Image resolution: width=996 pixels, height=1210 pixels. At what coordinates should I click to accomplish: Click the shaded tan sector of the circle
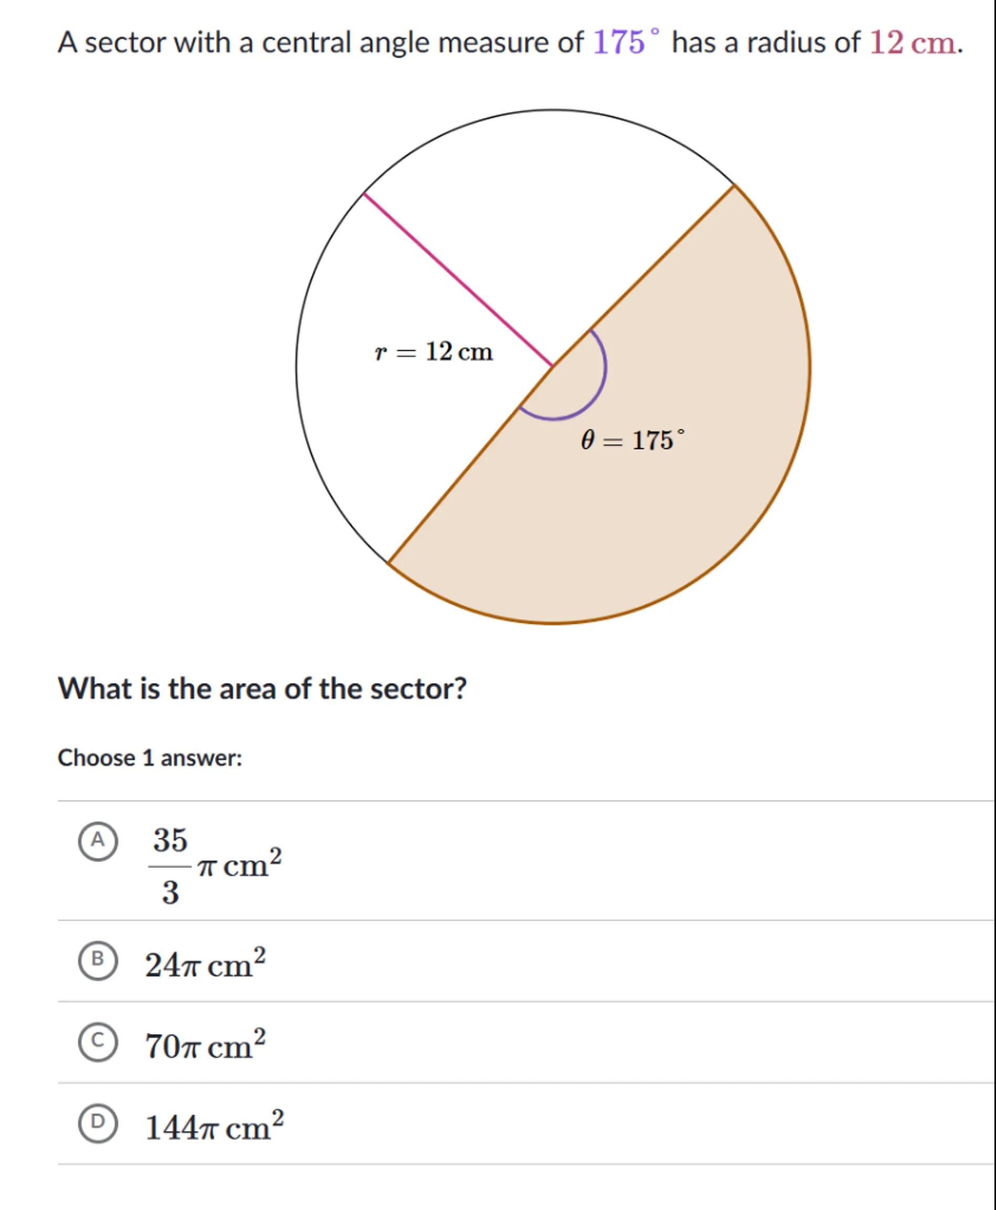coord(660,516)
